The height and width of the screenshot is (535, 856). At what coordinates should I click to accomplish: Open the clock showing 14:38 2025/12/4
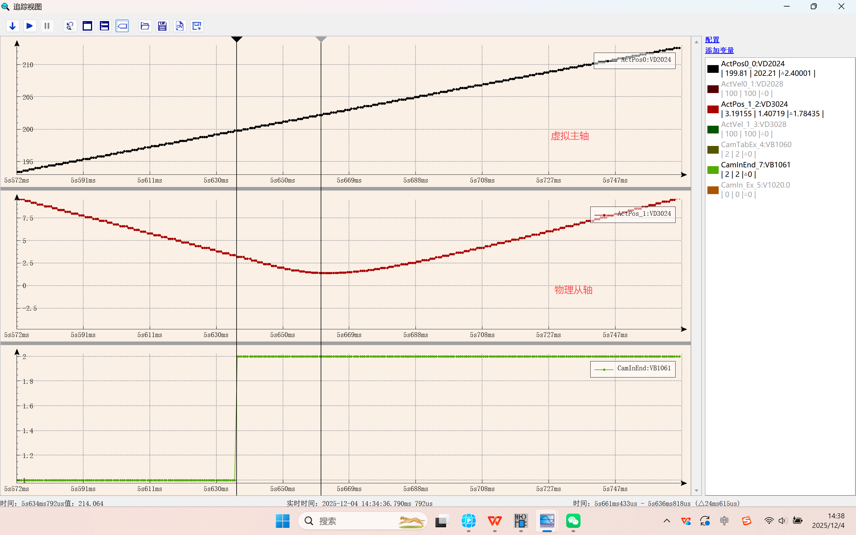click(x=828, y=521)
